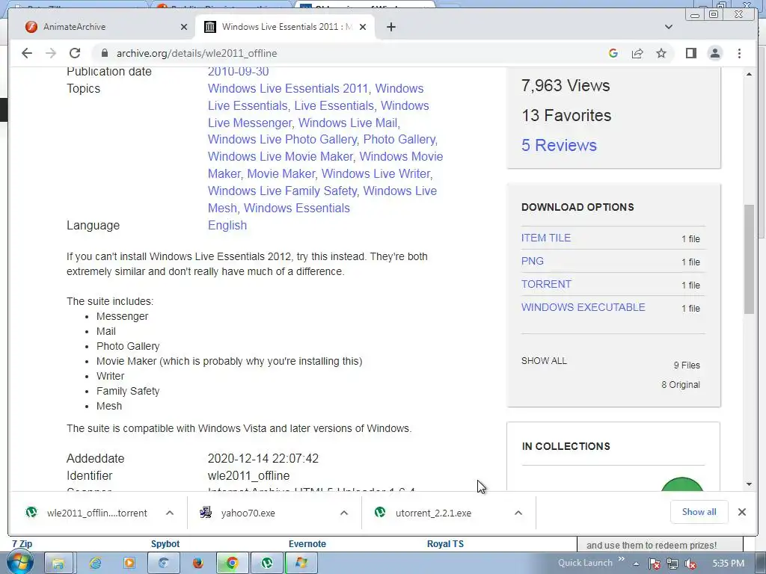
Task: Click the page scrollbar up arrow
Action: (x=749, y=74)
